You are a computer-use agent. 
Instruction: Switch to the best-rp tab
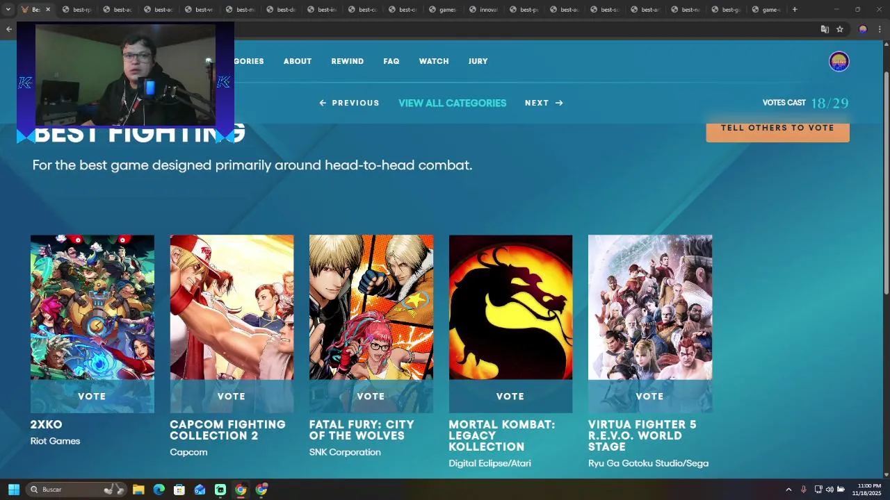[76, 10]
